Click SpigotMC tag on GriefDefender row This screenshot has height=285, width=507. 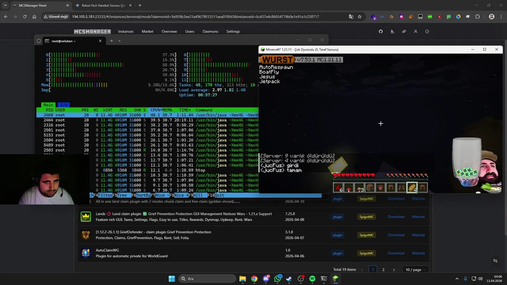366,235
